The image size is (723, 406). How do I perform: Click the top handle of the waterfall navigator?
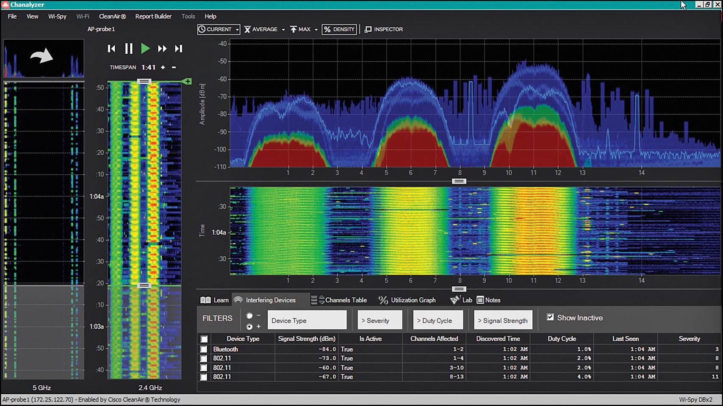pyautogui.click(x=144, y=81)
